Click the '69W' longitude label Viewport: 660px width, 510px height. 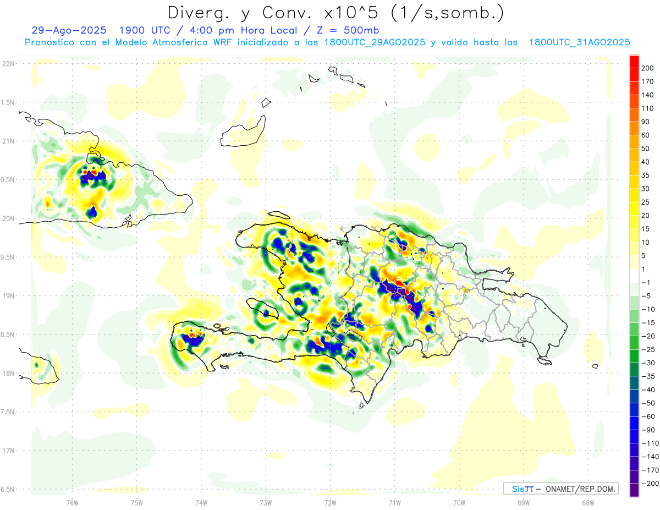coord(523,502)
